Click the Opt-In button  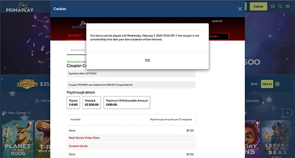pyautogui.click(x=267, y=84)
